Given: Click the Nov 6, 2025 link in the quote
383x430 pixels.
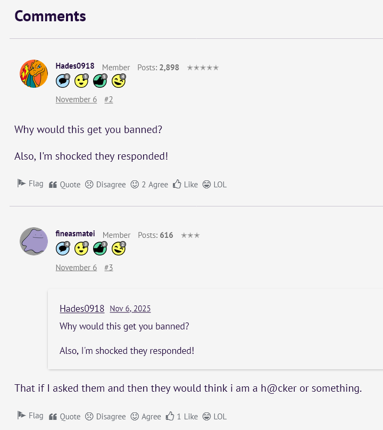Looking at the screenshot, I should (131, 309).
